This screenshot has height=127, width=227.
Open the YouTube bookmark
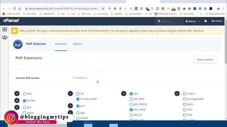coord(11,14)
